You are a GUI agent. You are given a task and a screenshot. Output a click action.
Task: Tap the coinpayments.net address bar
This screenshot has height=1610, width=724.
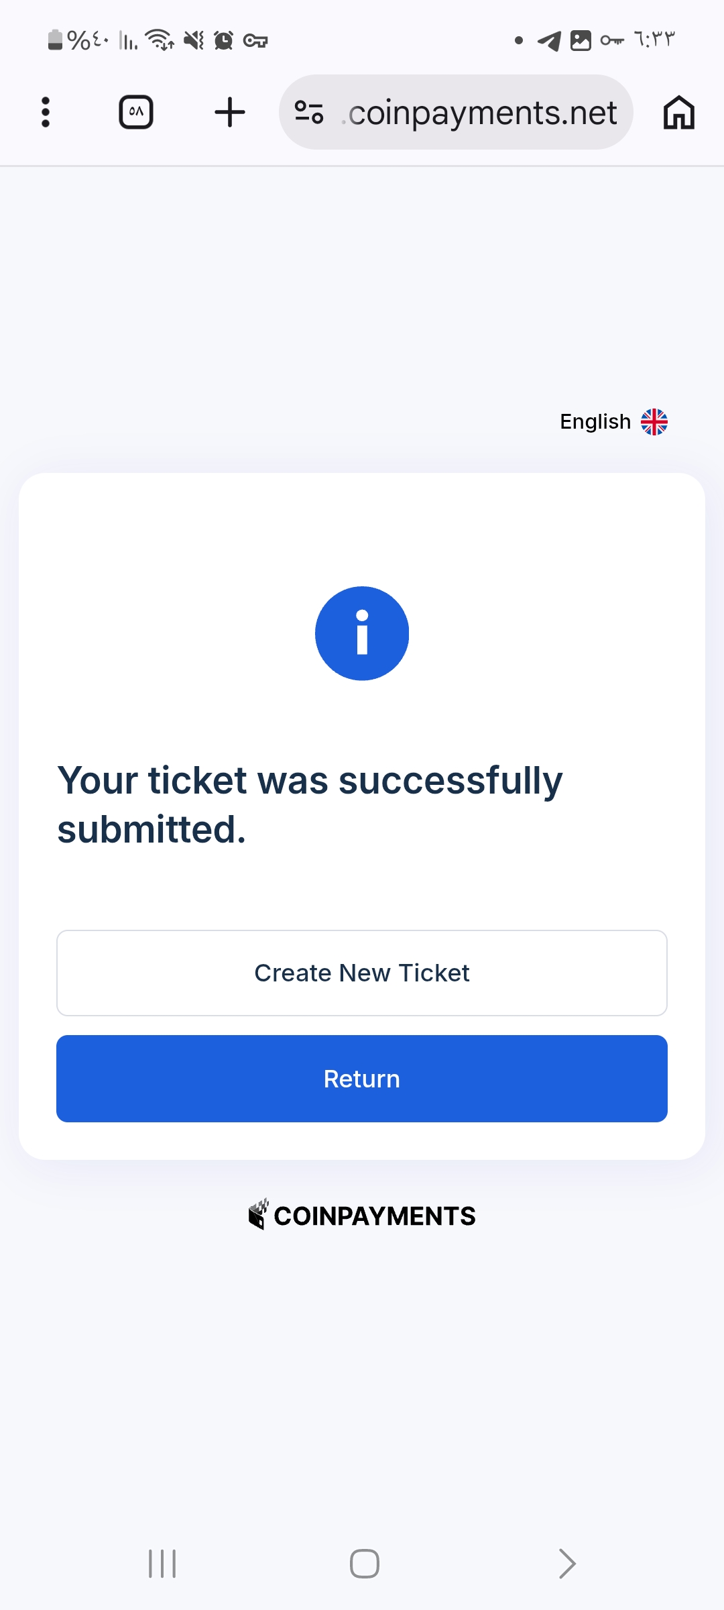tap(481, 112)
